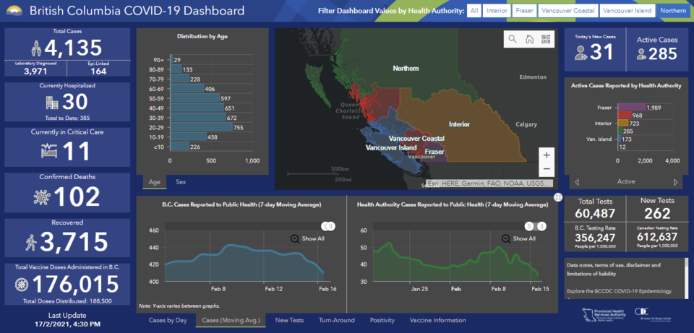Image resolution: width=694 pixels, height=333 pixels.
Task: Select the Vancouver Island region on map
Action: 391,147
